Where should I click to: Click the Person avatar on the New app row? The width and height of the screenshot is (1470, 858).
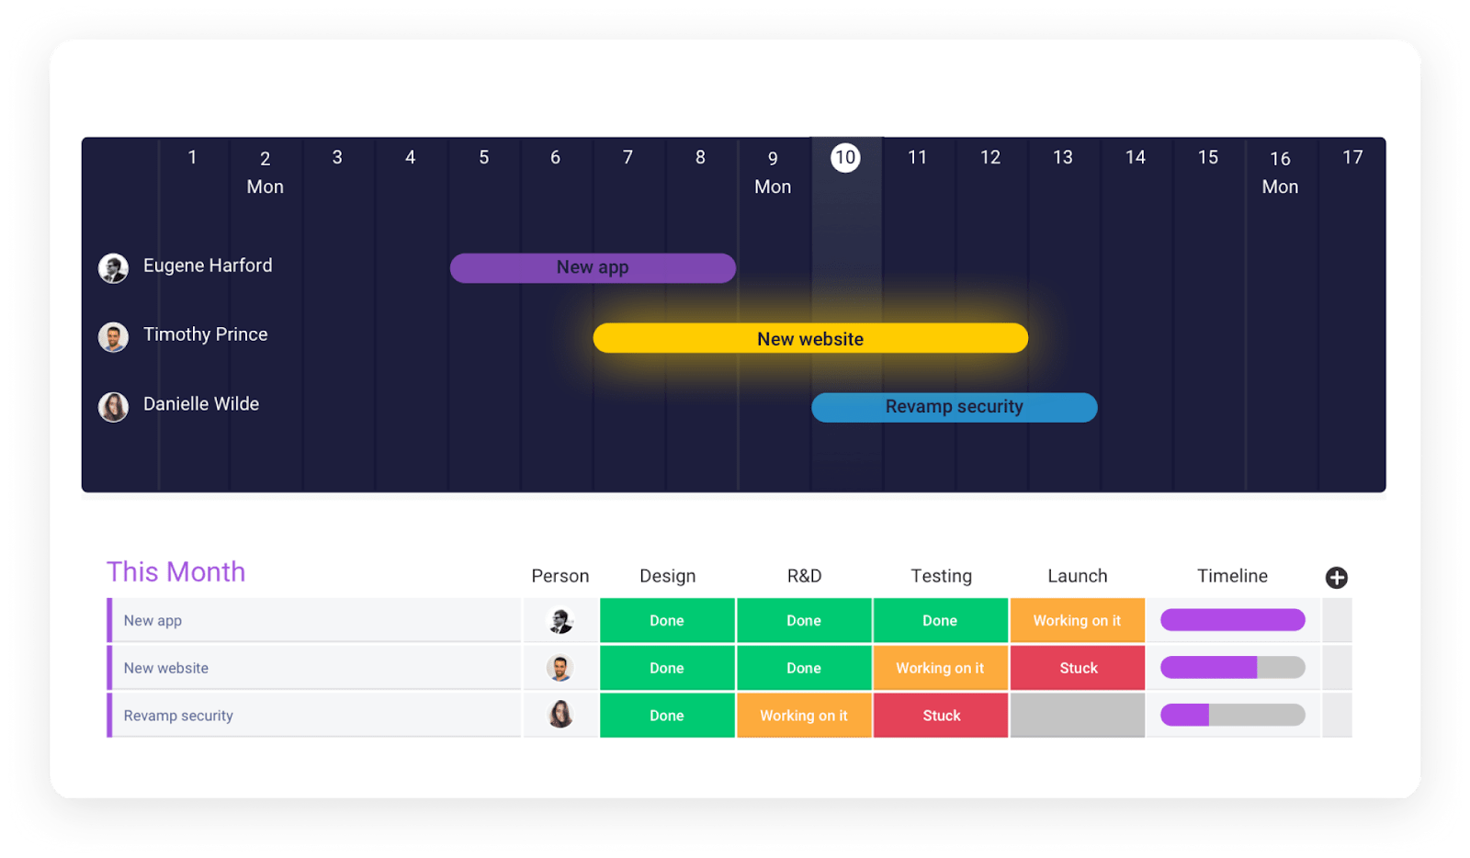pyautogui.click(x=560, y=620)
